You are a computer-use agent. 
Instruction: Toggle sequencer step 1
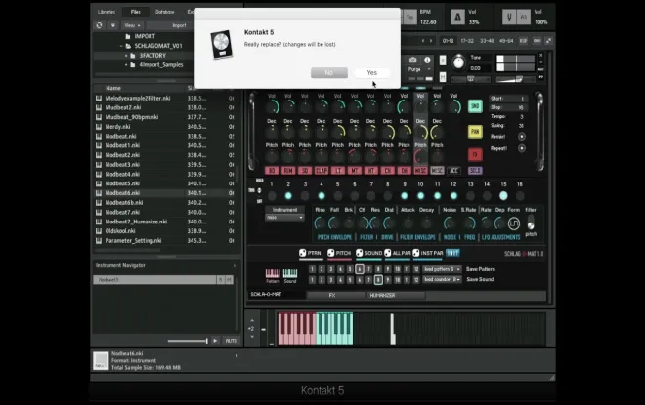point(272,196)
